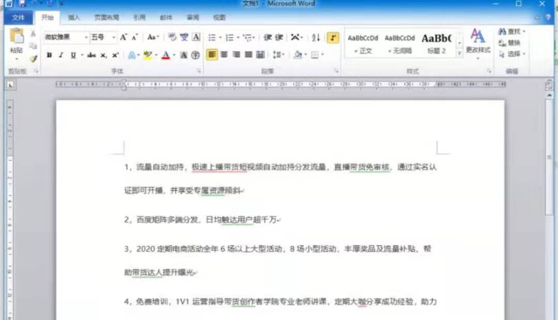Expand the styles gallery more arrow
The width and height of the screenshot is (558, 320).
(459, 53)
